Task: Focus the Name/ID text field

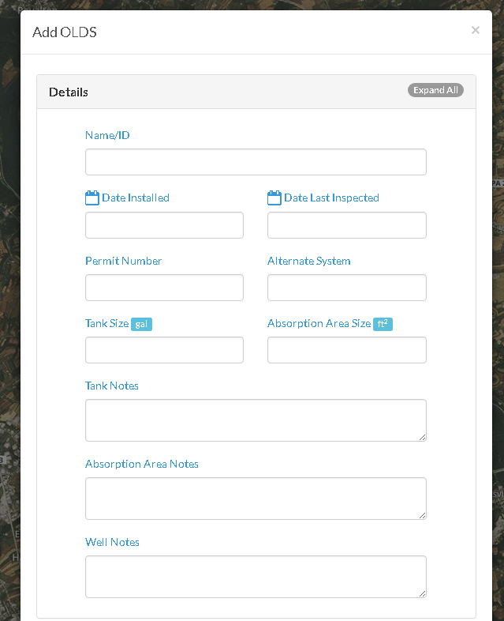Action: pyautogui.click(x=256, y=162)
